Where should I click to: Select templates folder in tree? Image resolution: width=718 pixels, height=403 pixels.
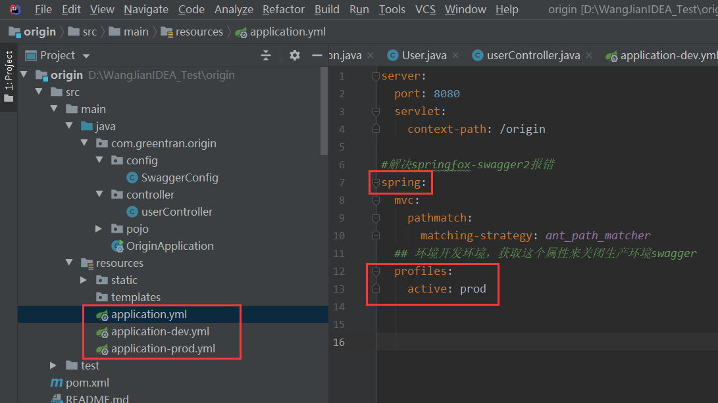(x=136, y=297)
